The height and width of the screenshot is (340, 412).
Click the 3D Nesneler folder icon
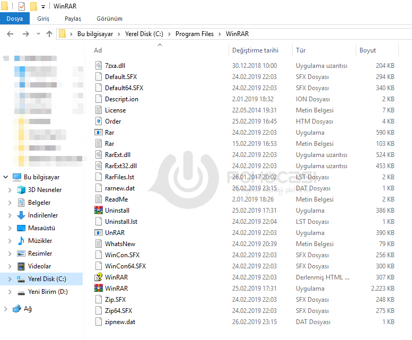[21, 190]
